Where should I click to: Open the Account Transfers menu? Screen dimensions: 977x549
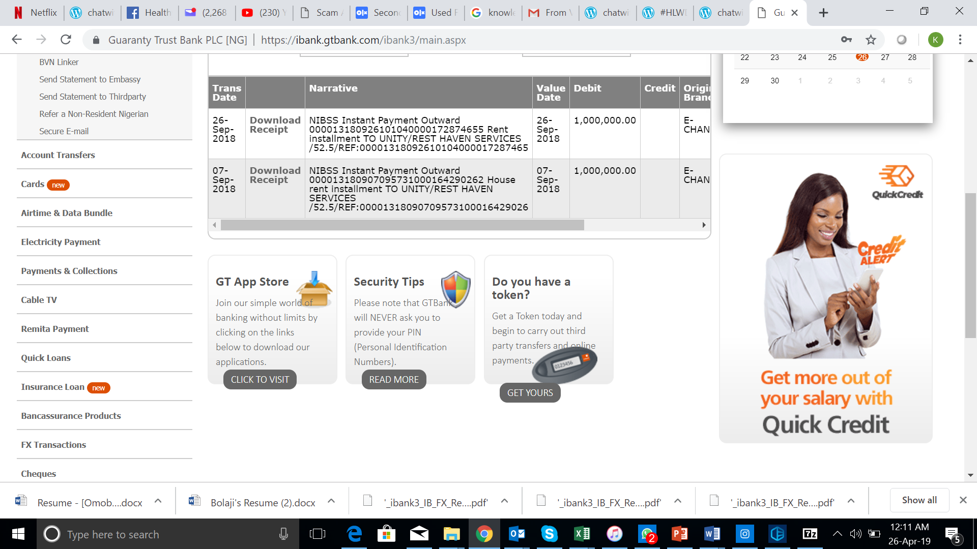pos(58,155)
